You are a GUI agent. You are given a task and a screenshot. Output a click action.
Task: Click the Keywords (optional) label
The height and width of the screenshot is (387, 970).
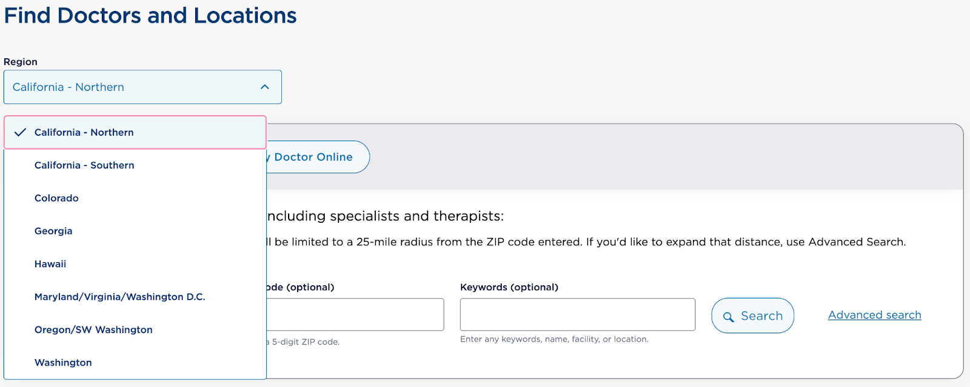[x=509, y=287]
